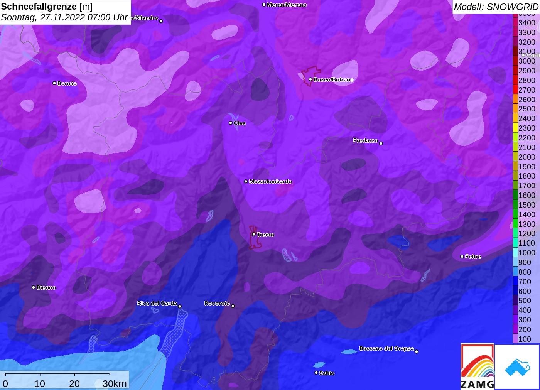Select the Mezzolombardo map marker

pos(246,181)
